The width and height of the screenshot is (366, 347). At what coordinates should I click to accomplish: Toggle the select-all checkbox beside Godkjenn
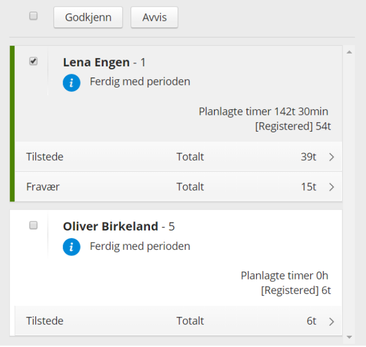[x=33, y=16]
